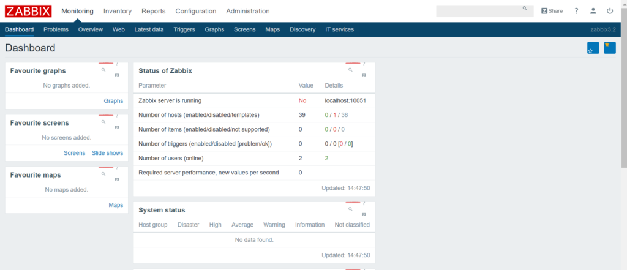Open Zabbix Share via Z icon
Viewport: 627px width, 270px height.
(544, 11)
